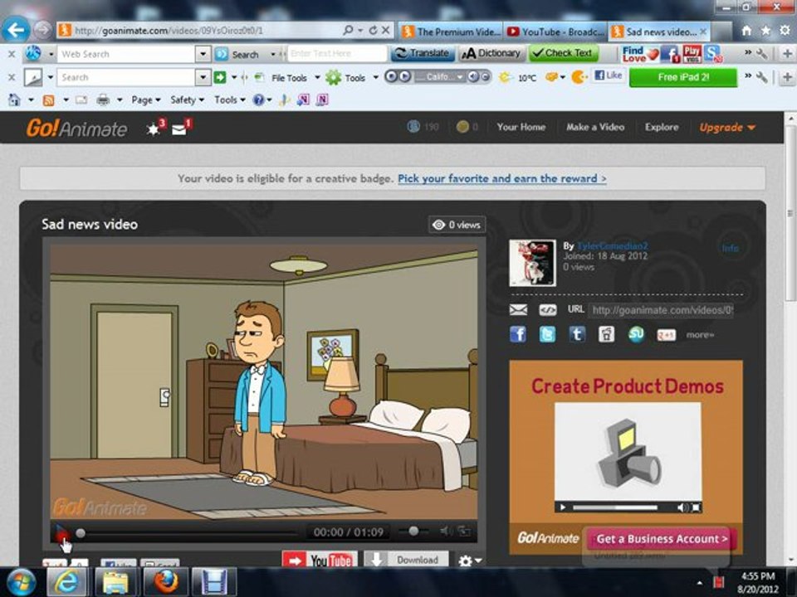Open Make a Video page

pos(595,128)
